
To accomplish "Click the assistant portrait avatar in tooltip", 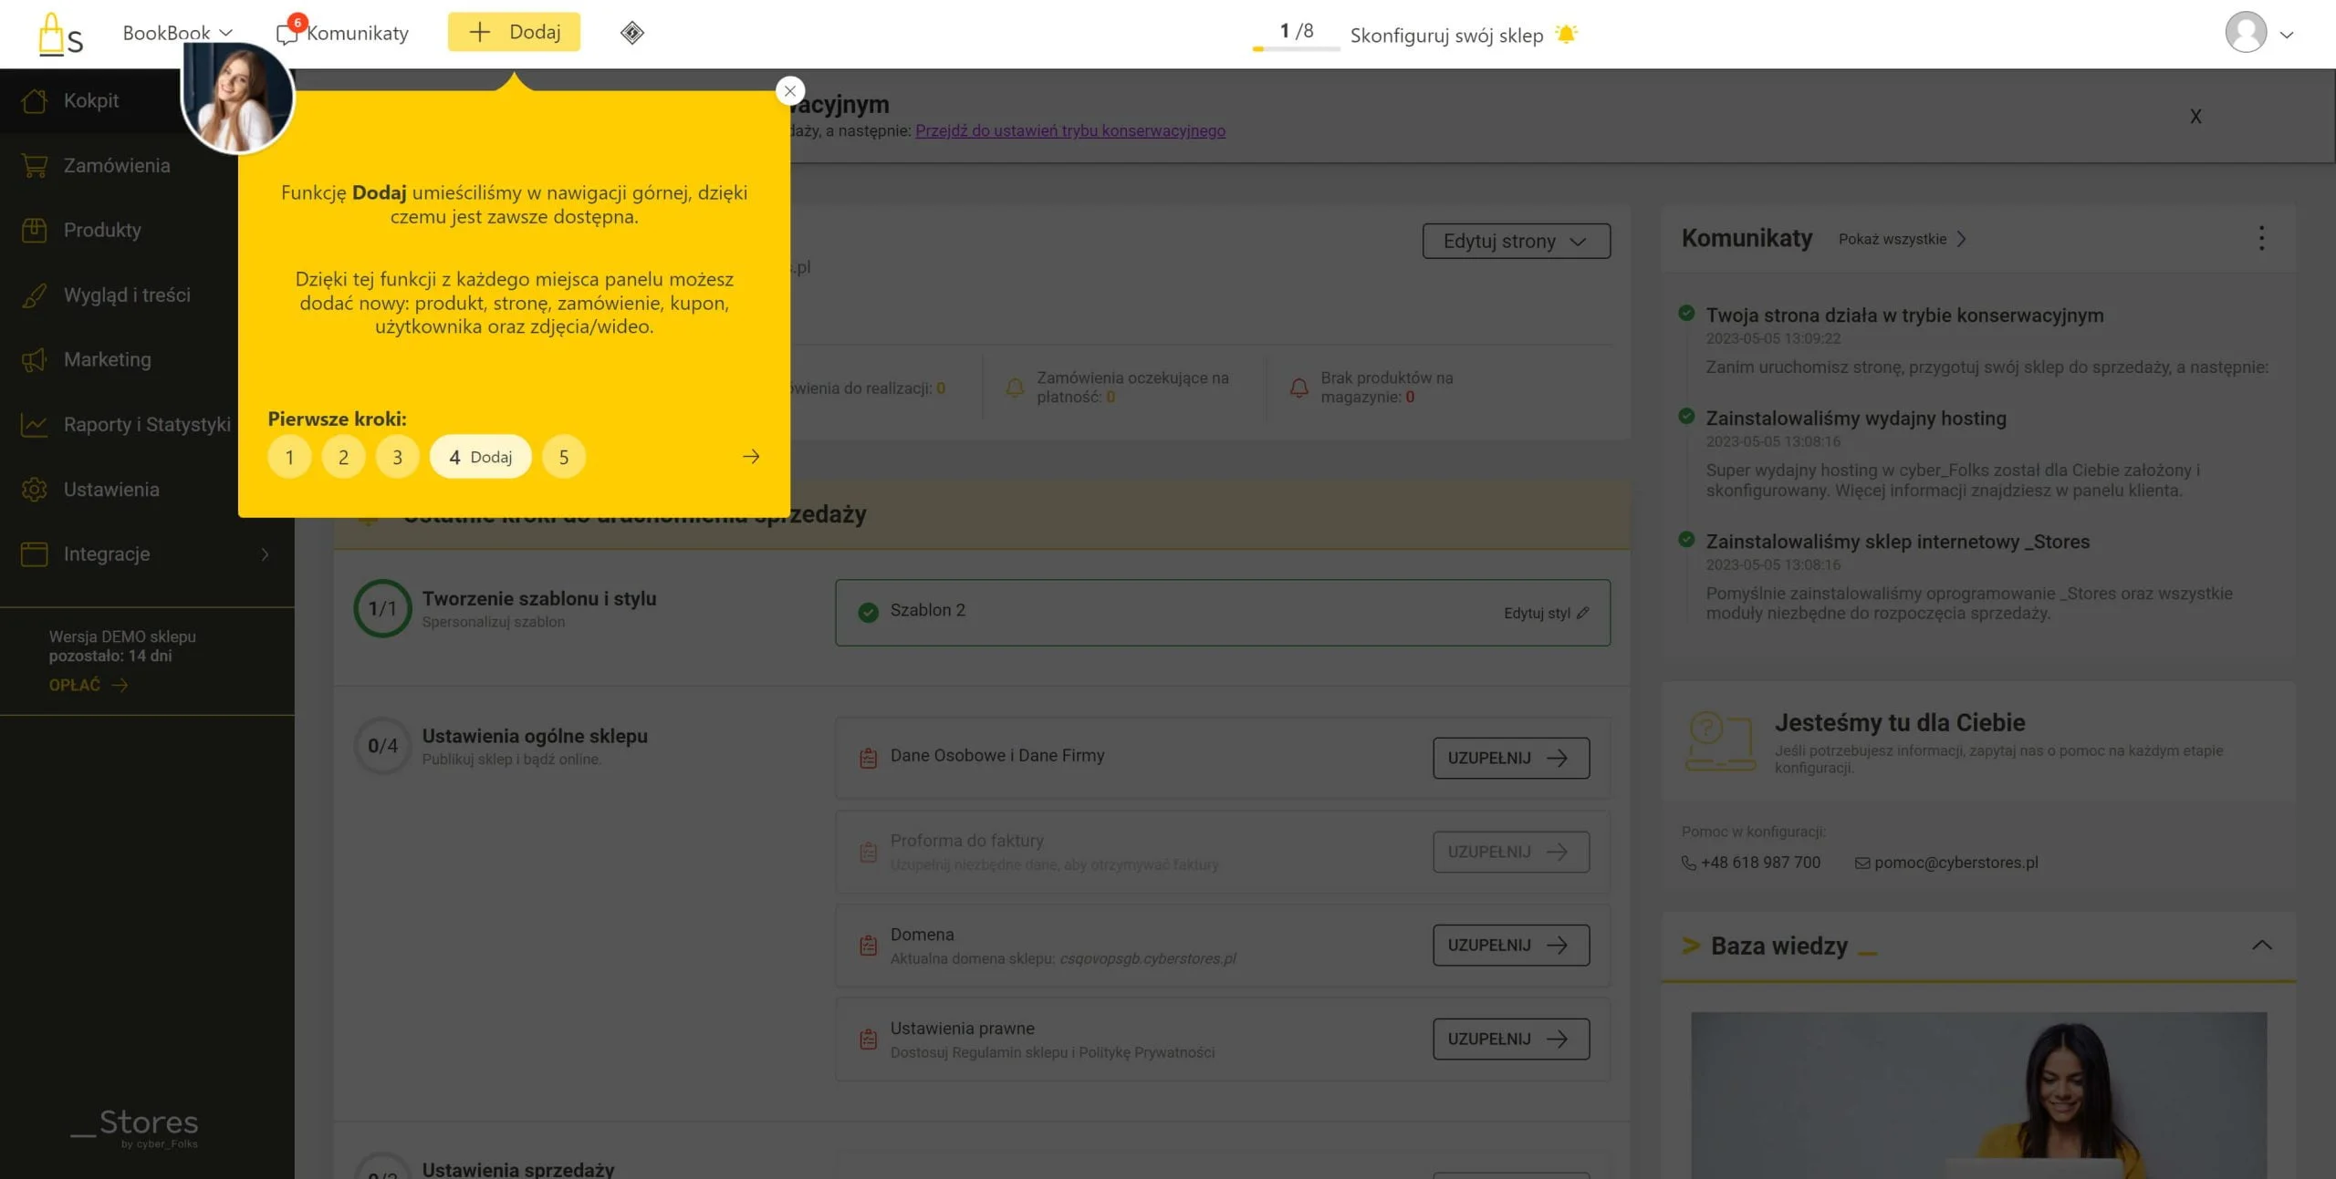I will coord(237,98).
